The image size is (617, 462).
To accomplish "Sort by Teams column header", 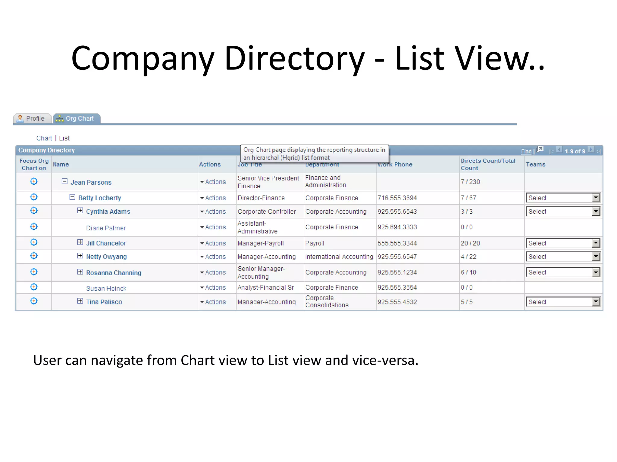I will (x=535, y=165).
